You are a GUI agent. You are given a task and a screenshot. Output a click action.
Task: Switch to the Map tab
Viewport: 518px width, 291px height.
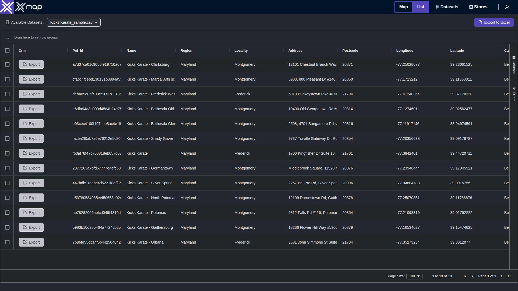click(403, 7)
